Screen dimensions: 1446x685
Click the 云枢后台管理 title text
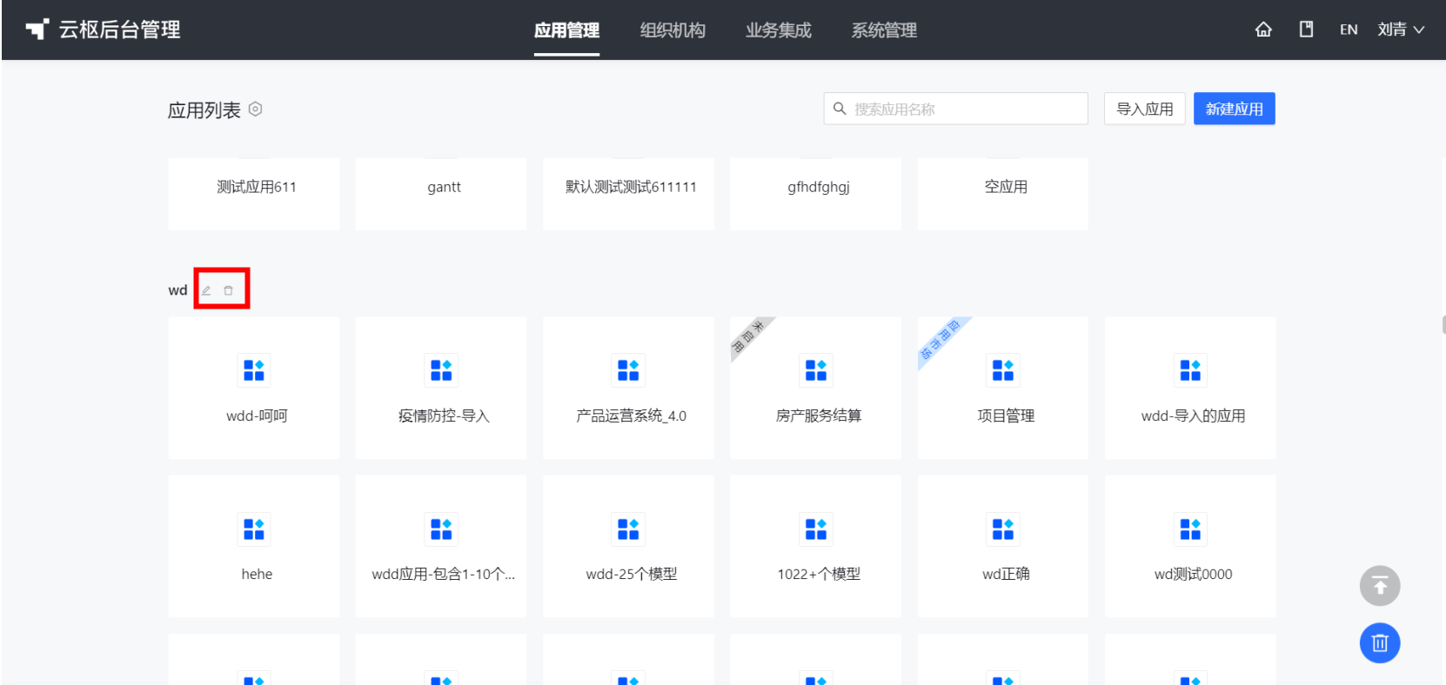(x=120, y=30)
